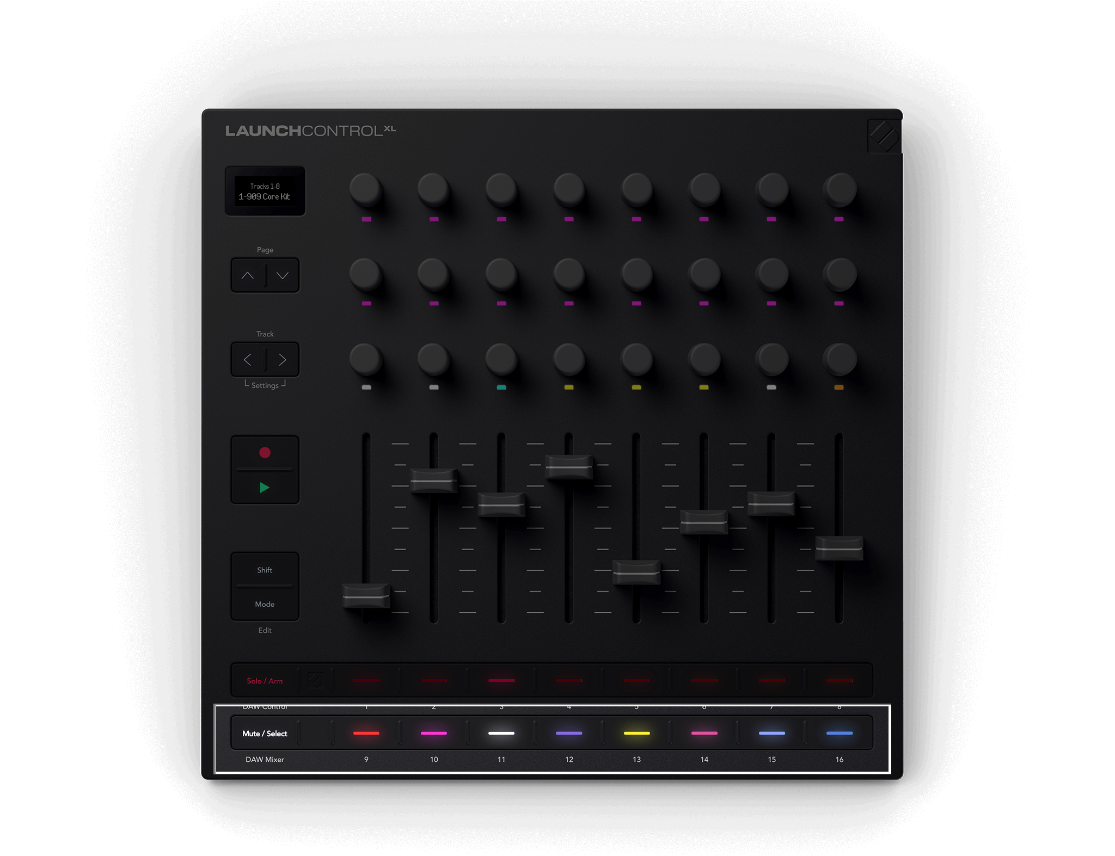The height and width of the screenshot is (856, 1115).
Task: Toggle the Solo/Arm row button for channel 6
Action: click(704, 680)
